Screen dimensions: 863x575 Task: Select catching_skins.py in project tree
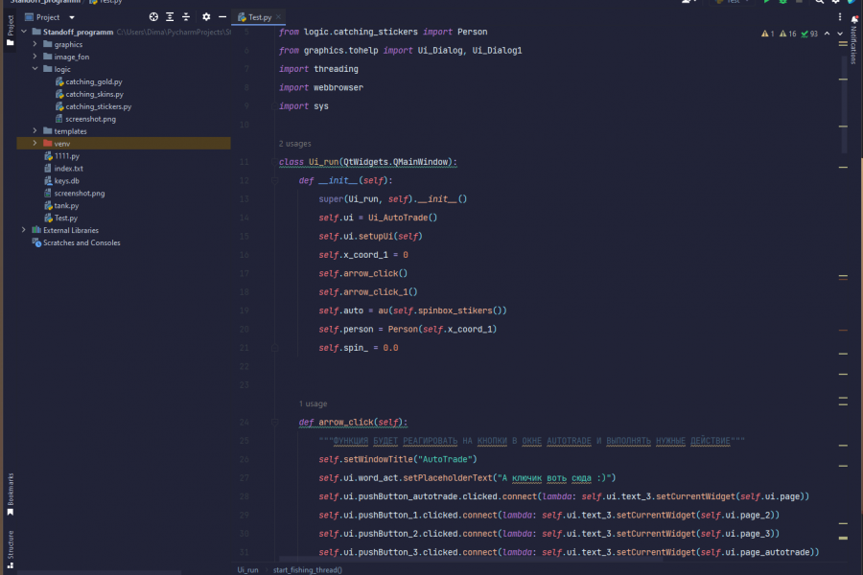tap(94, 94)
